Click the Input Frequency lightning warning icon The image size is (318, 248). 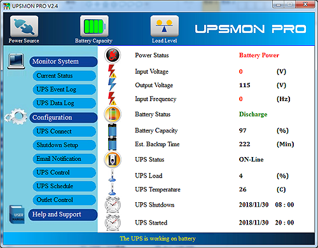[112, 99]
